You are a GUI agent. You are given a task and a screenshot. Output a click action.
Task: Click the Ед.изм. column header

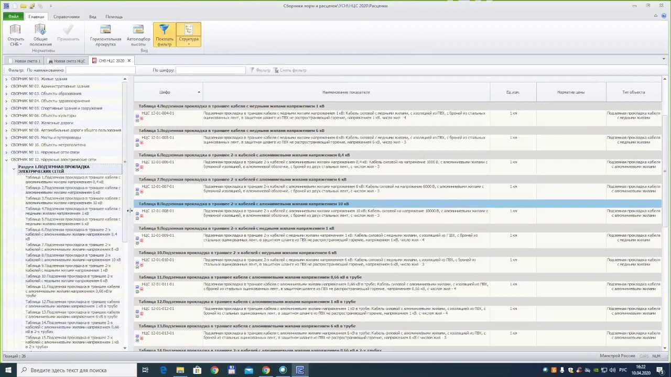[x=513, y=92]
